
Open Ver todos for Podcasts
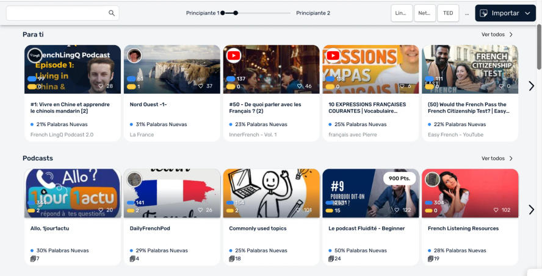(497, 158)
